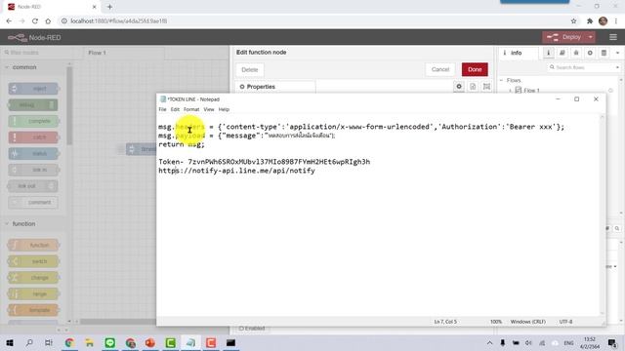Image resolution: width=625 pixels, height=351 pixels.
Task: Click the Token line in Notepad
Action: [x=264, y=162]
